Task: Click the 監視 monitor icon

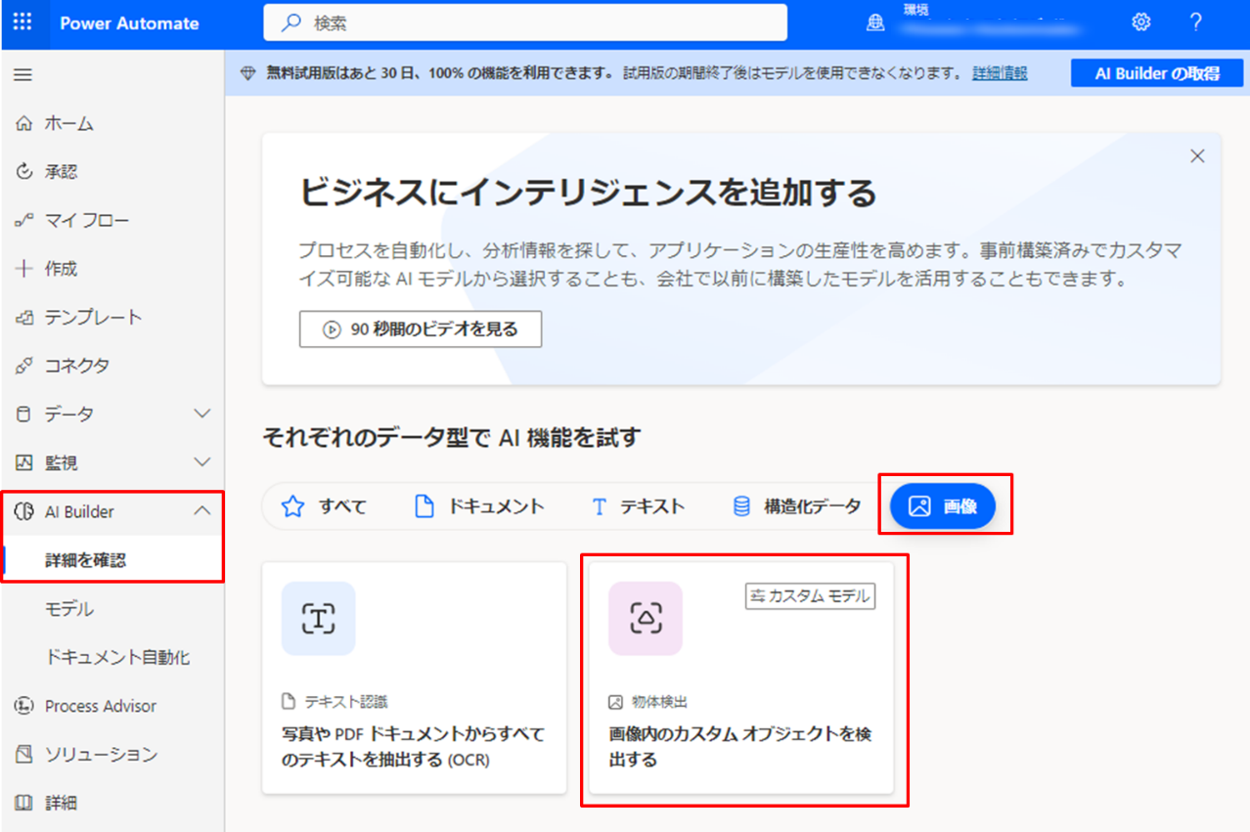Action: [x=24, y=462]
